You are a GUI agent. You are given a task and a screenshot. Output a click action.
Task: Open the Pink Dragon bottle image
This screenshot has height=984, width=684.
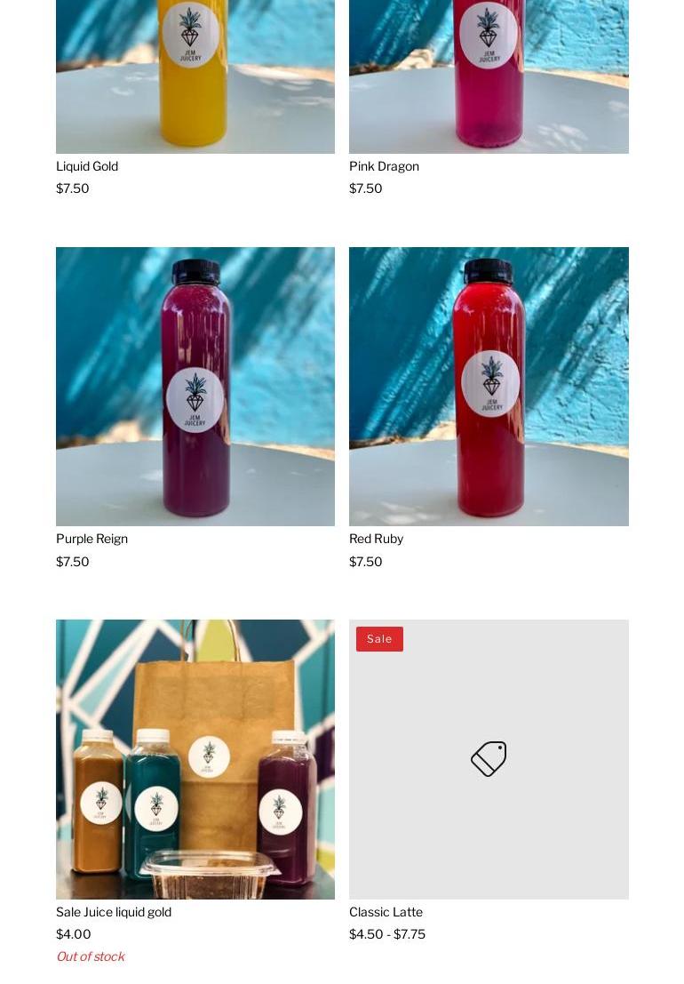[x=489, y=76]
